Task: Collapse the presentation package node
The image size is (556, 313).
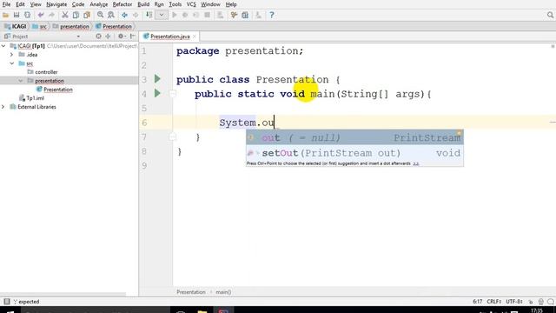Action: click(21, 81)
